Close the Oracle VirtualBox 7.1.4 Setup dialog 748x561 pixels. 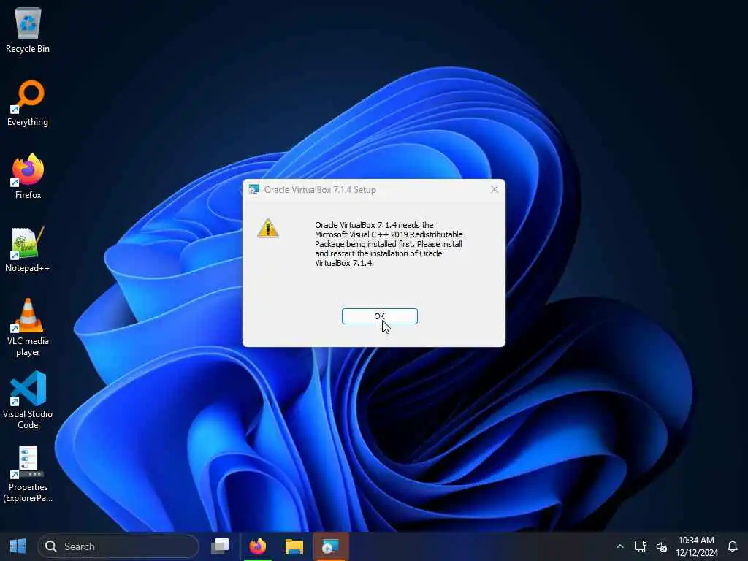[x=495, y=189]
